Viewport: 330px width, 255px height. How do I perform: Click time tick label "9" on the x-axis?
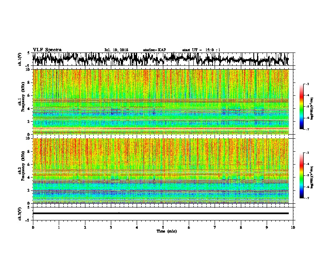[x=267, y=227]
